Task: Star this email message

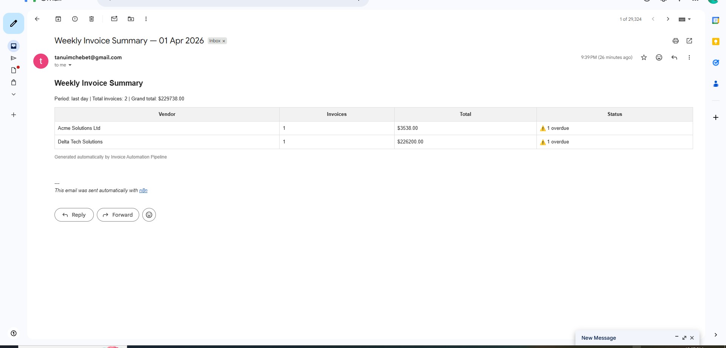Action: pos(644,57)
